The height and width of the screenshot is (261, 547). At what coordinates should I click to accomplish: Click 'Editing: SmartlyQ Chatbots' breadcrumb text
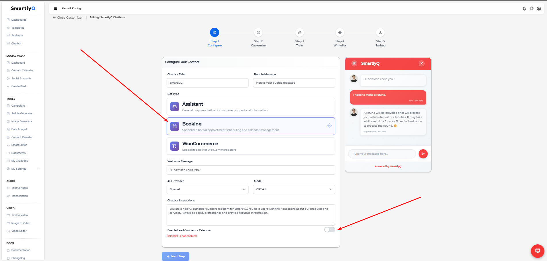(x=107, y=17)
